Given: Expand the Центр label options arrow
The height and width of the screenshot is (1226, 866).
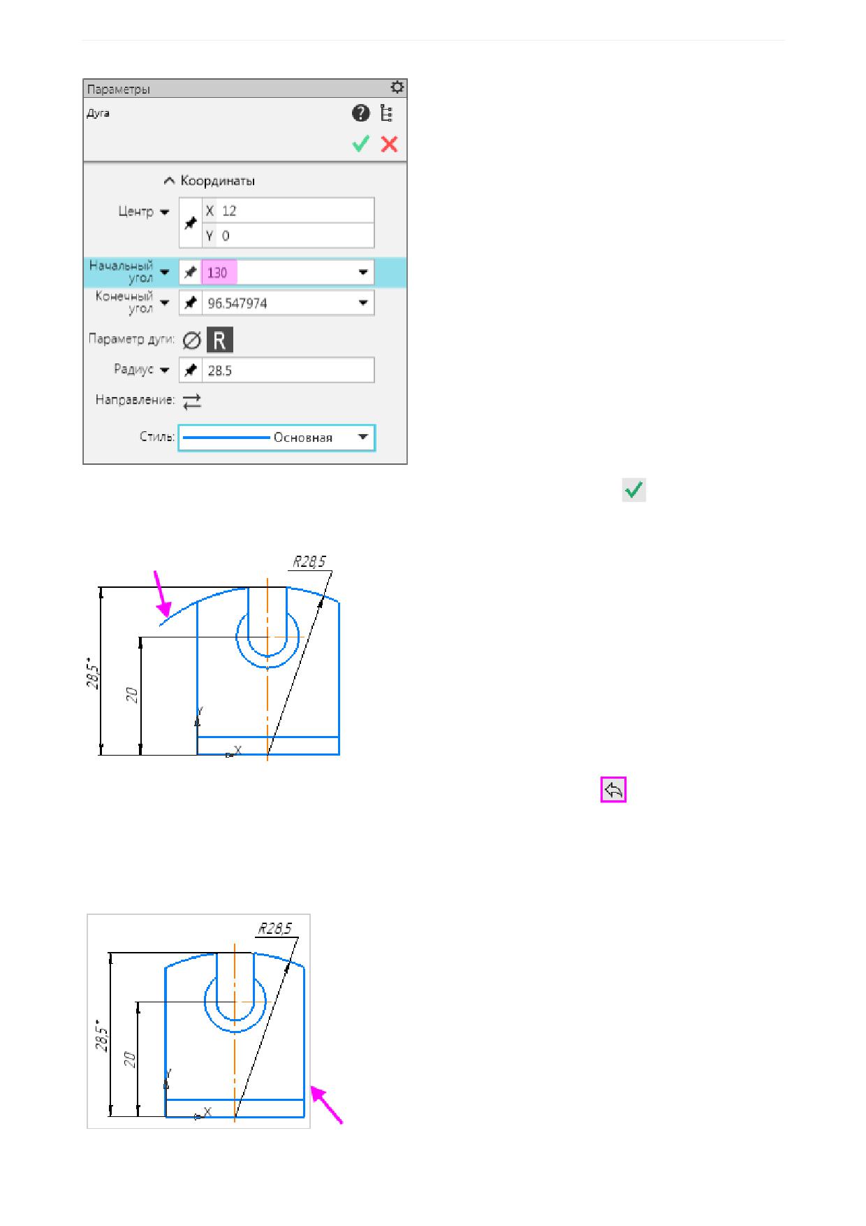Looking at the screenshot, I should (x=165, y=212).
